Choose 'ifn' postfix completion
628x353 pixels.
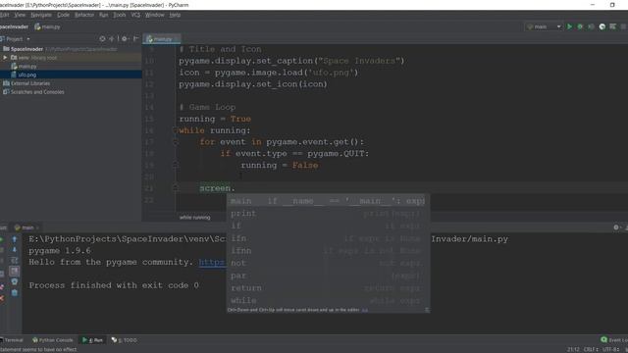tap(328, 238)
